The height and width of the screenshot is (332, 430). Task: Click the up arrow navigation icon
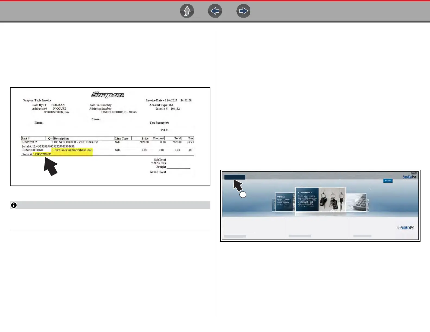(x=187, y=11)
